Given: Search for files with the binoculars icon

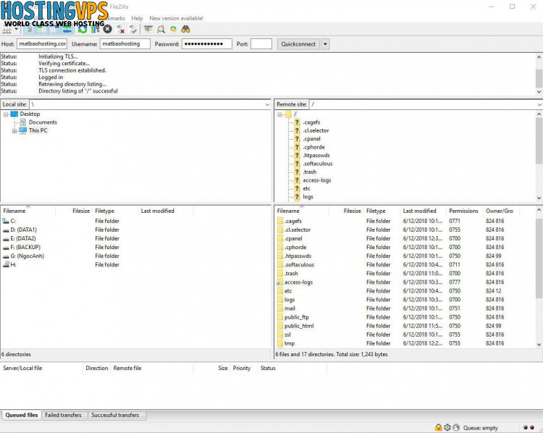Looking at the screenshot, I should [x=185, y=29].
